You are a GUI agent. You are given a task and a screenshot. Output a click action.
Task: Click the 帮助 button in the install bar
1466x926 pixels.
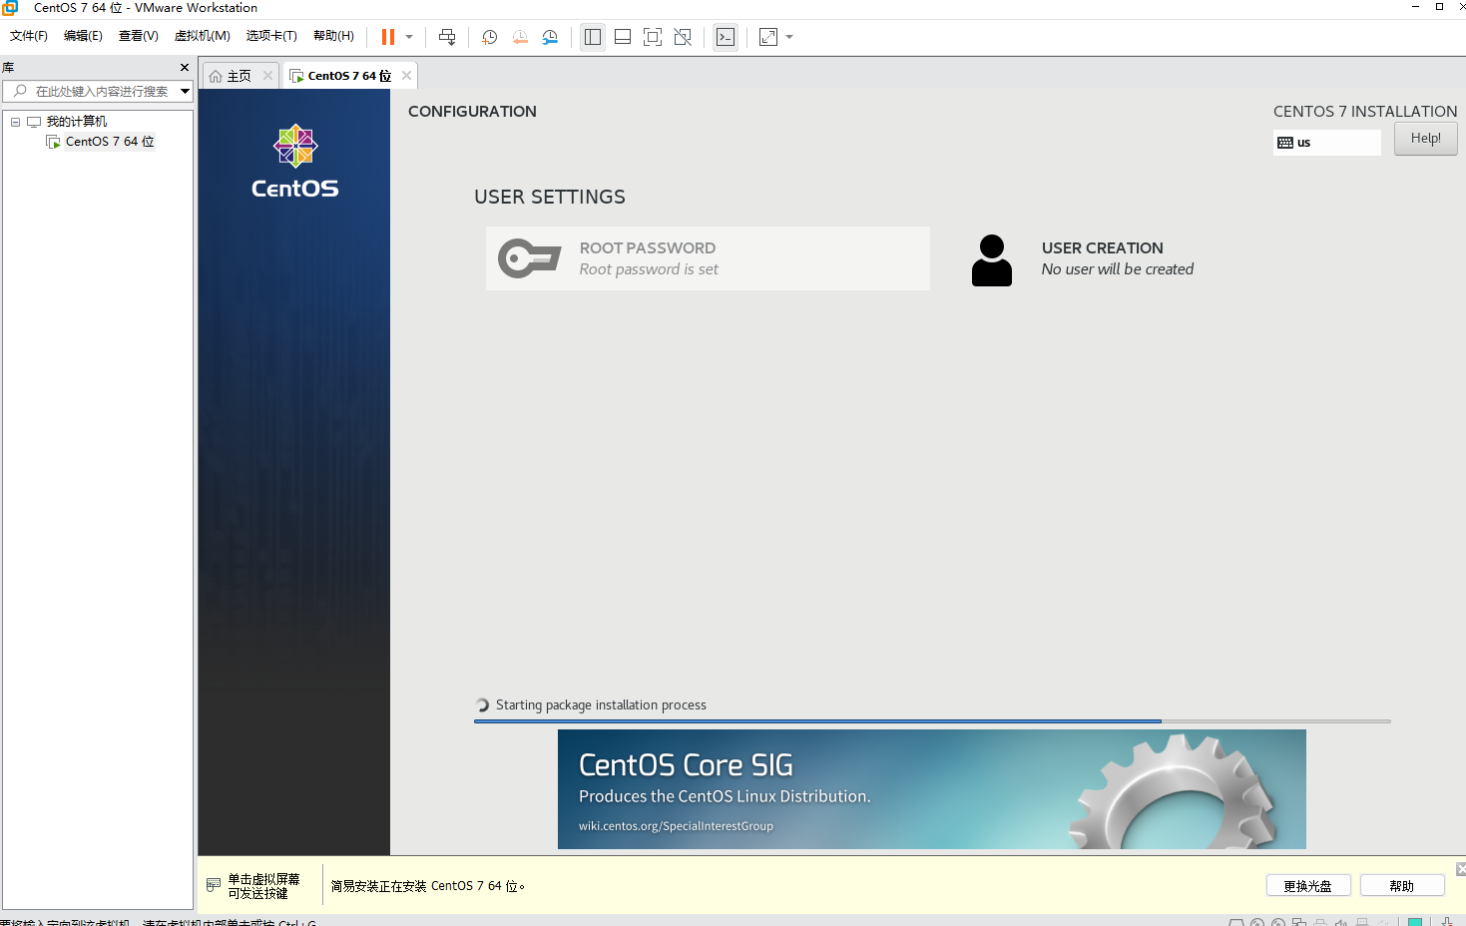coord(1402,886)
